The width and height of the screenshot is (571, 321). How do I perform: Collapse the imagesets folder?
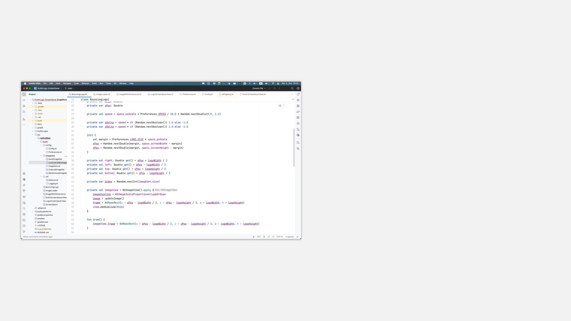click(41, 156)
